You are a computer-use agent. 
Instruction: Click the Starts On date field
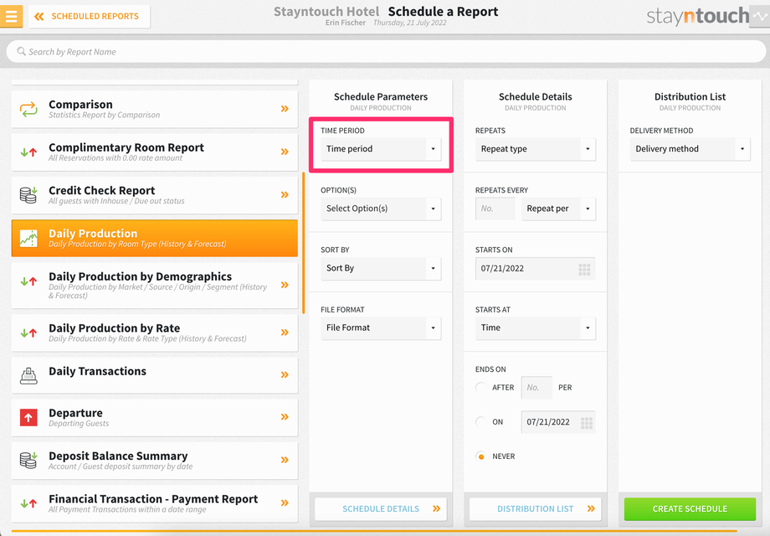point(536,269)
